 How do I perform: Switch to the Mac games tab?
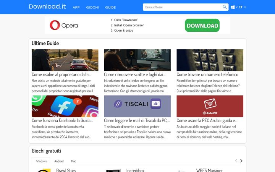click(x=73, y=161)
